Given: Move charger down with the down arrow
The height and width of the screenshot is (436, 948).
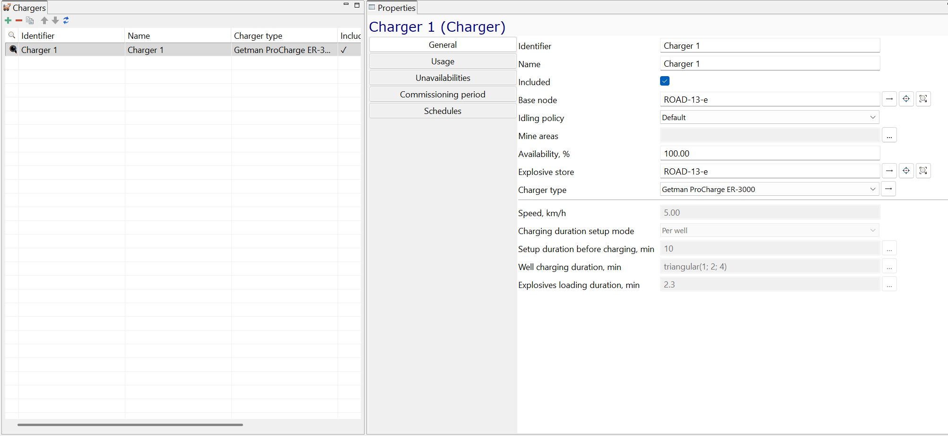Looking at the screenshot, I should 55,20.
